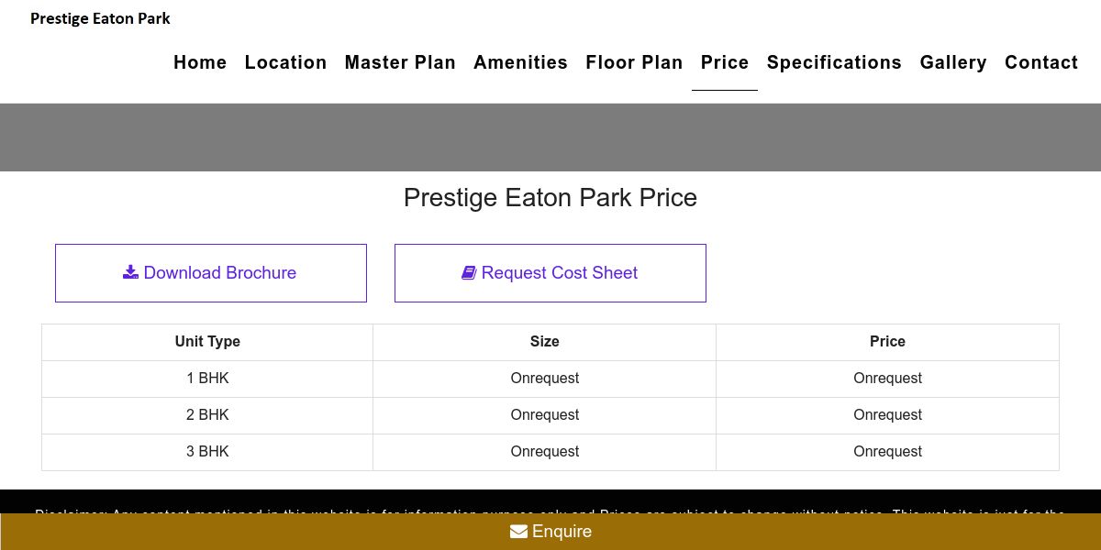Click the Price value in the 2 BHK row
This screenshot has height=550, width=1101.
(887, 415)
